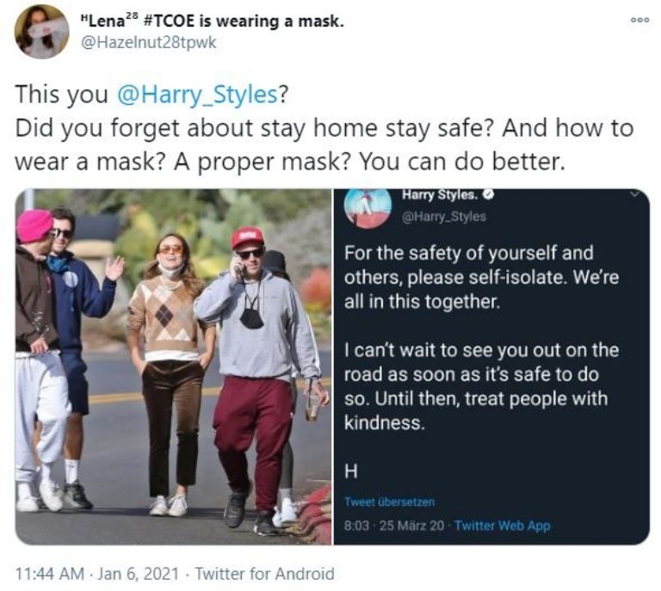Click the 8:03 · 25 März 20 timestamp
The image size is (661, 591).
(393, 526)
